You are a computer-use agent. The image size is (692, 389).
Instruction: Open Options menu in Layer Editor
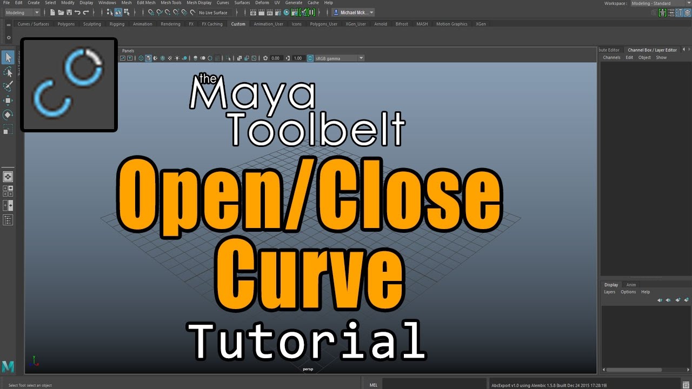(628, 292)
